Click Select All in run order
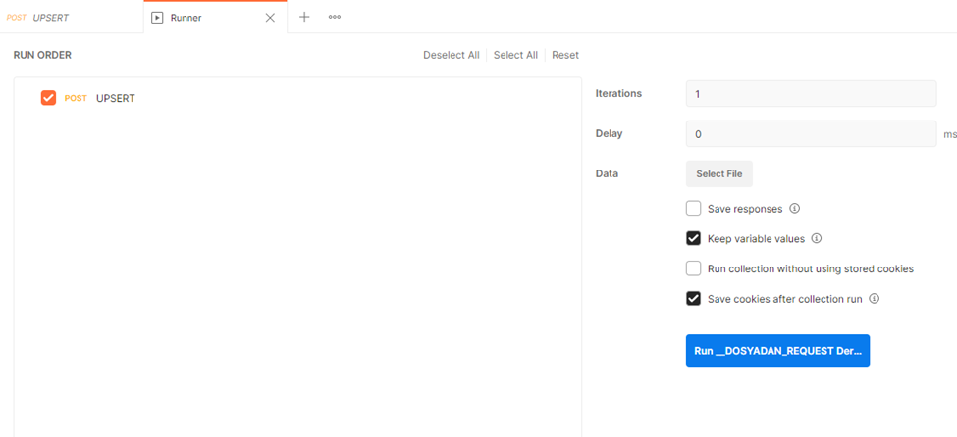957x437 pixels. (x=515, y=55)
